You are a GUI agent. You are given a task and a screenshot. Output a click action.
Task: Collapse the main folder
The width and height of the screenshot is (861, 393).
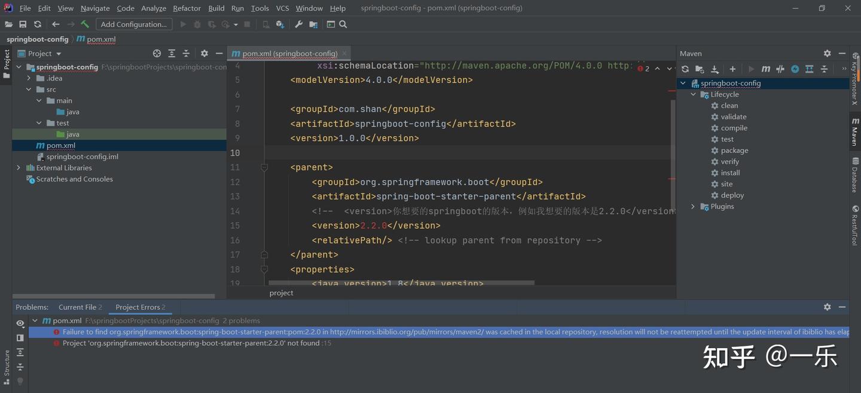tap(39, 101)
